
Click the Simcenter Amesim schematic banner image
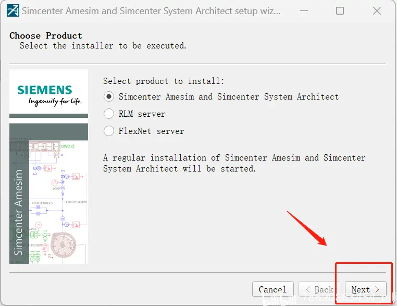48,193
